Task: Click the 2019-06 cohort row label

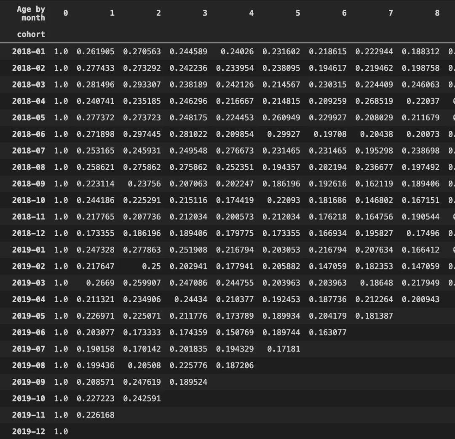Action: [x=29, y=333]
